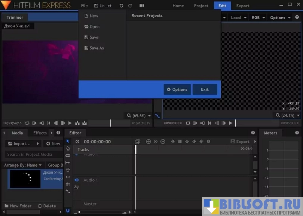This screenshot has width=303, height=216.
Task: Select the arrow Selection tool in Editor
Action: pos(68,141)
